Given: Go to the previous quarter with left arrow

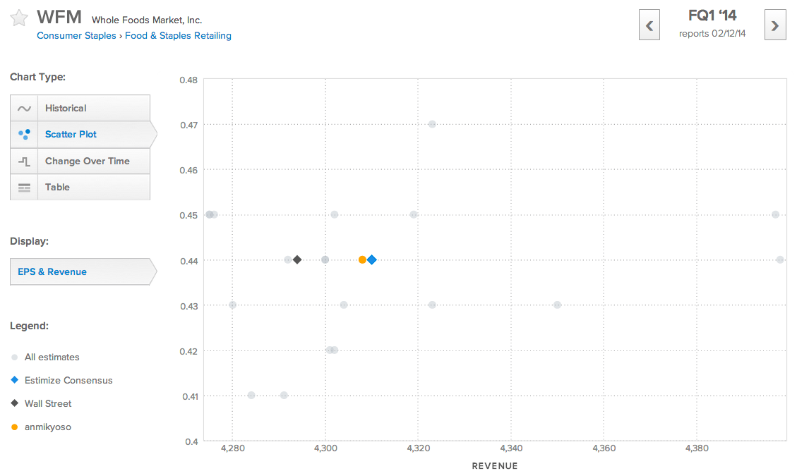Looking at the screenshot, I should [x=649, y=25].
